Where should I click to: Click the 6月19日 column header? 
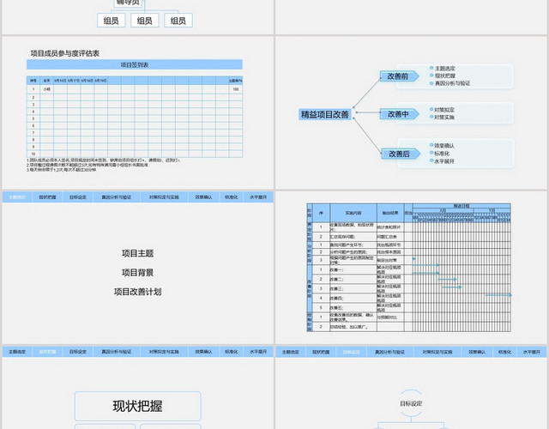(100, 81)
